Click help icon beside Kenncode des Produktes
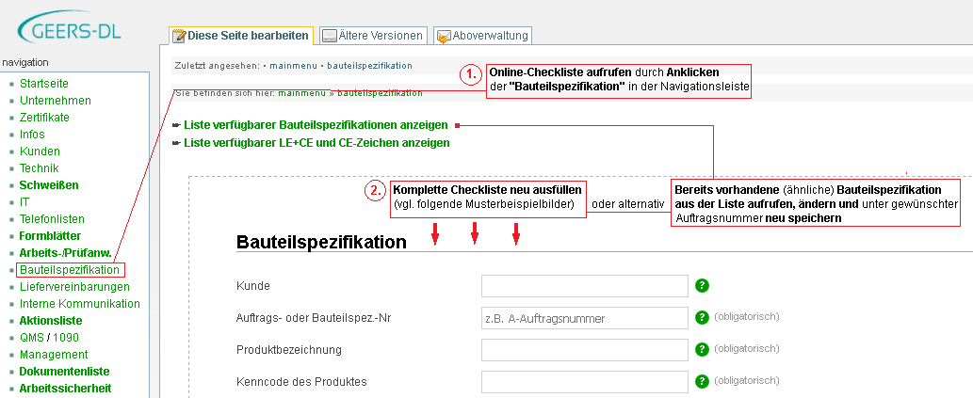The width and height of the screenshot is (973, 398). [x=702, y=382]
